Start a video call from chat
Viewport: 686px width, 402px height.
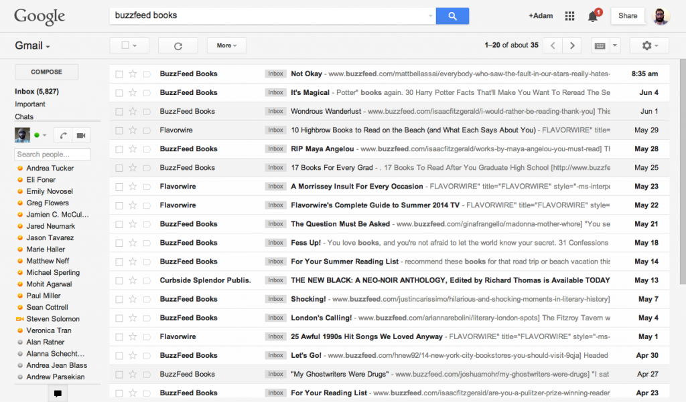point(81,135)
